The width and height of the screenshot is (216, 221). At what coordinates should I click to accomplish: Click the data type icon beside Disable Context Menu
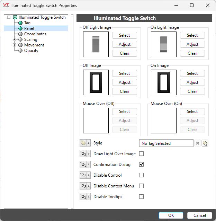[83, 186]
